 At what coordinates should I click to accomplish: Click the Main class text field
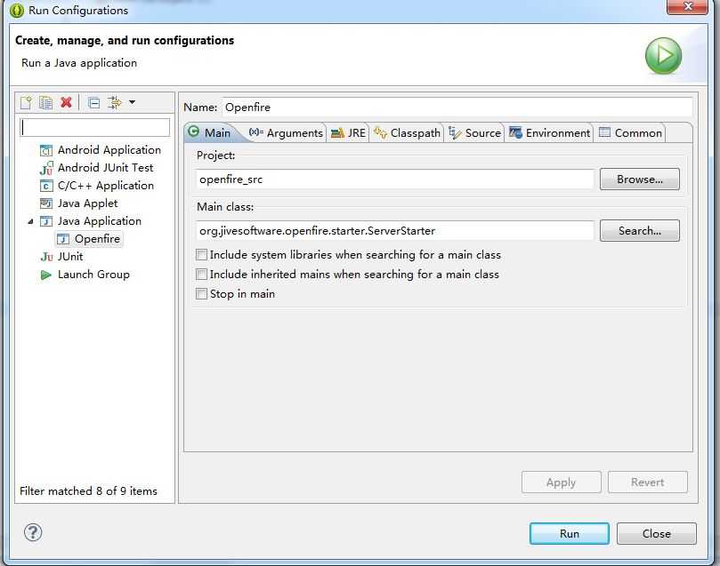pos(395,230)
